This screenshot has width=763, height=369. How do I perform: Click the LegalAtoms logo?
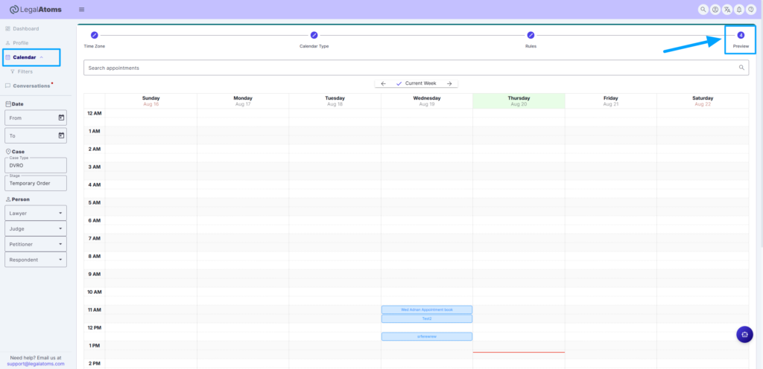36,9
